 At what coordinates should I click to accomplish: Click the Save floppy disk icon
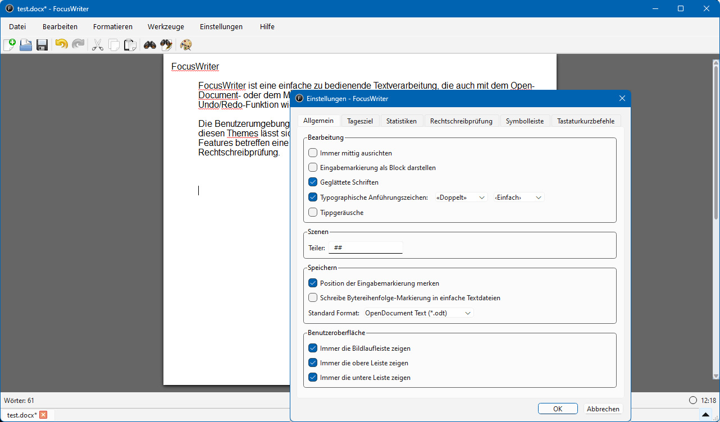click(x=42, y=45)
